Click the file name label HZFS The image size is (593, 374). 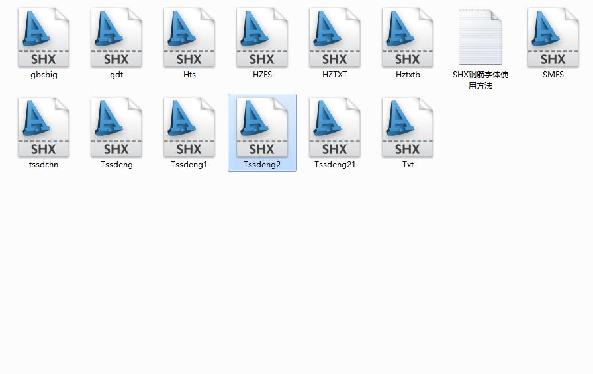click(x=262, y=75)
